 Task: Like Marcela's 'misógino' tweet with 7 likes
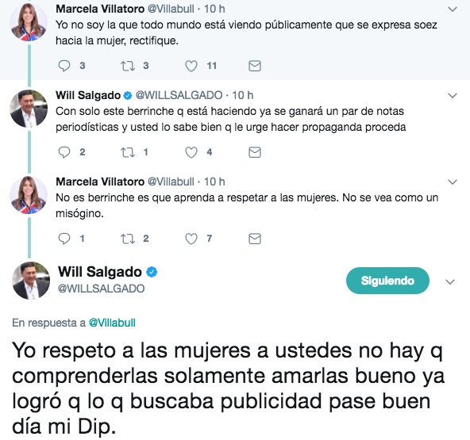coord(191,239)
